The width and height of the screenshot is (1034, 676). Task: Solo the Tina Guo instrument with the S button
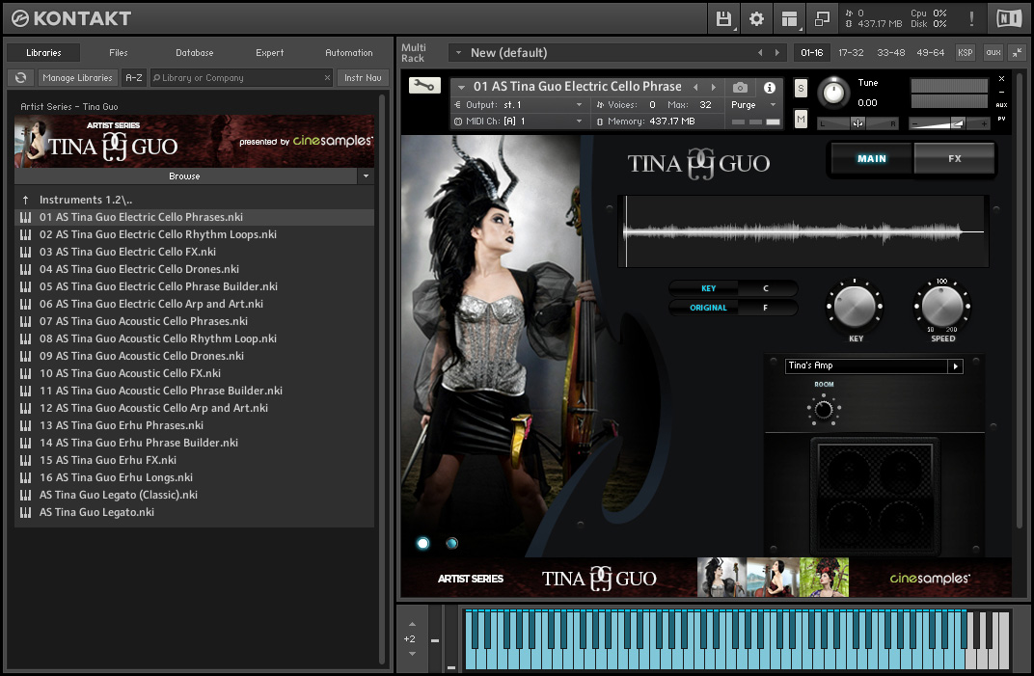pos(799,87)
